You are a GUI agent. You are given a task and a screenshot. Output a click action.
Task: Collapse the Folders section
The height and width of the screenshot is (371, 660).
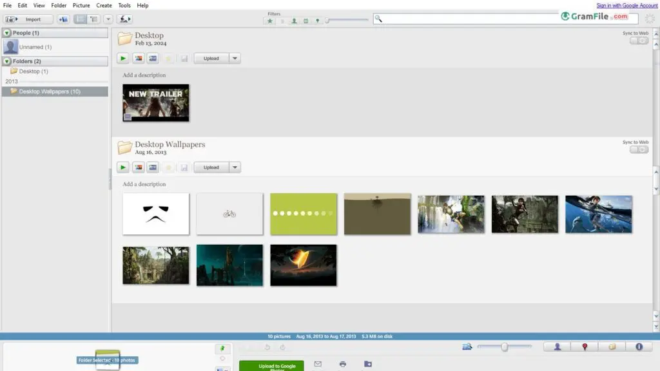point(7,61)
